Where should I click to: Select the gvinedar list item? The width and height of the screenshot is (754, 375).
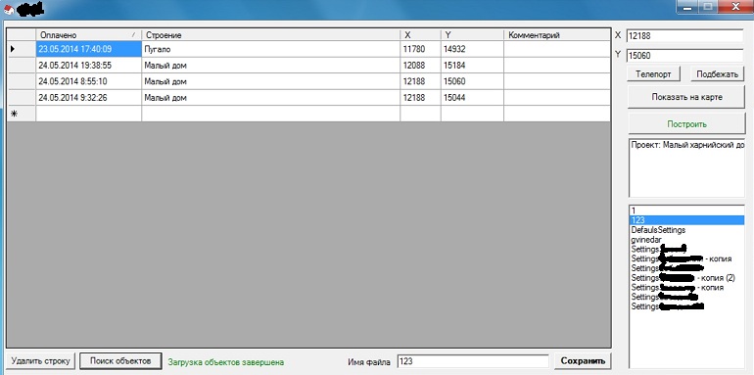pos(686,240)
